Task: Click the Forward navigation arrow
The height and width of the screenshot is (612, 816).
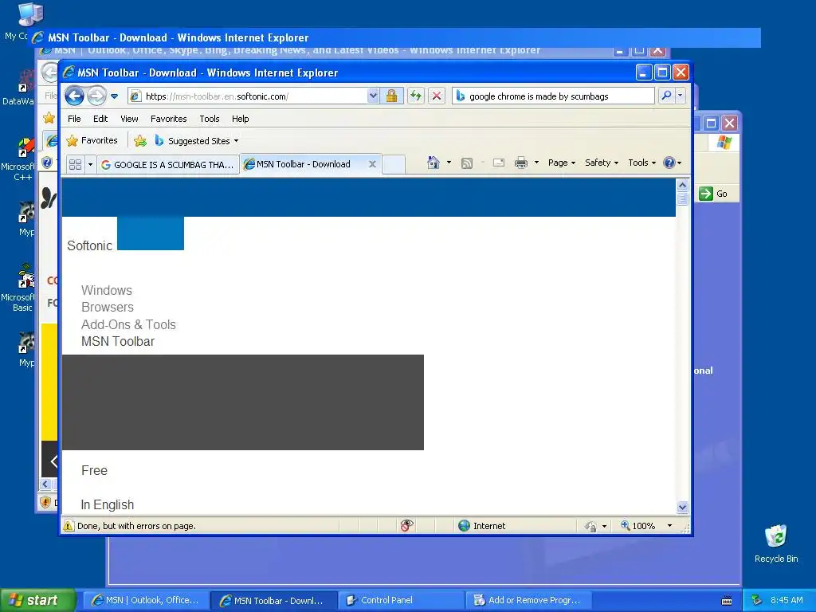Action: [96, 96]
